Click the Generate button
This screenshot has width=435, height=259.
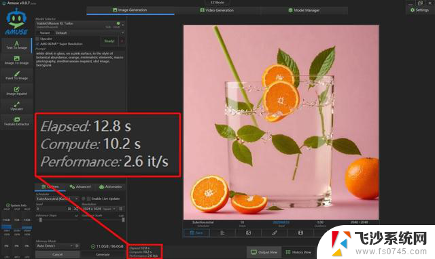point(103,254)
